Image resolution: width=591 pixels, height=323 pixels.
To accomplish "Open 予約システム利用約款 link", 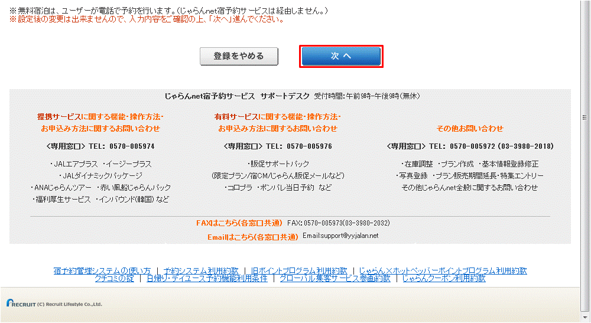I will (x=201, y=270).
